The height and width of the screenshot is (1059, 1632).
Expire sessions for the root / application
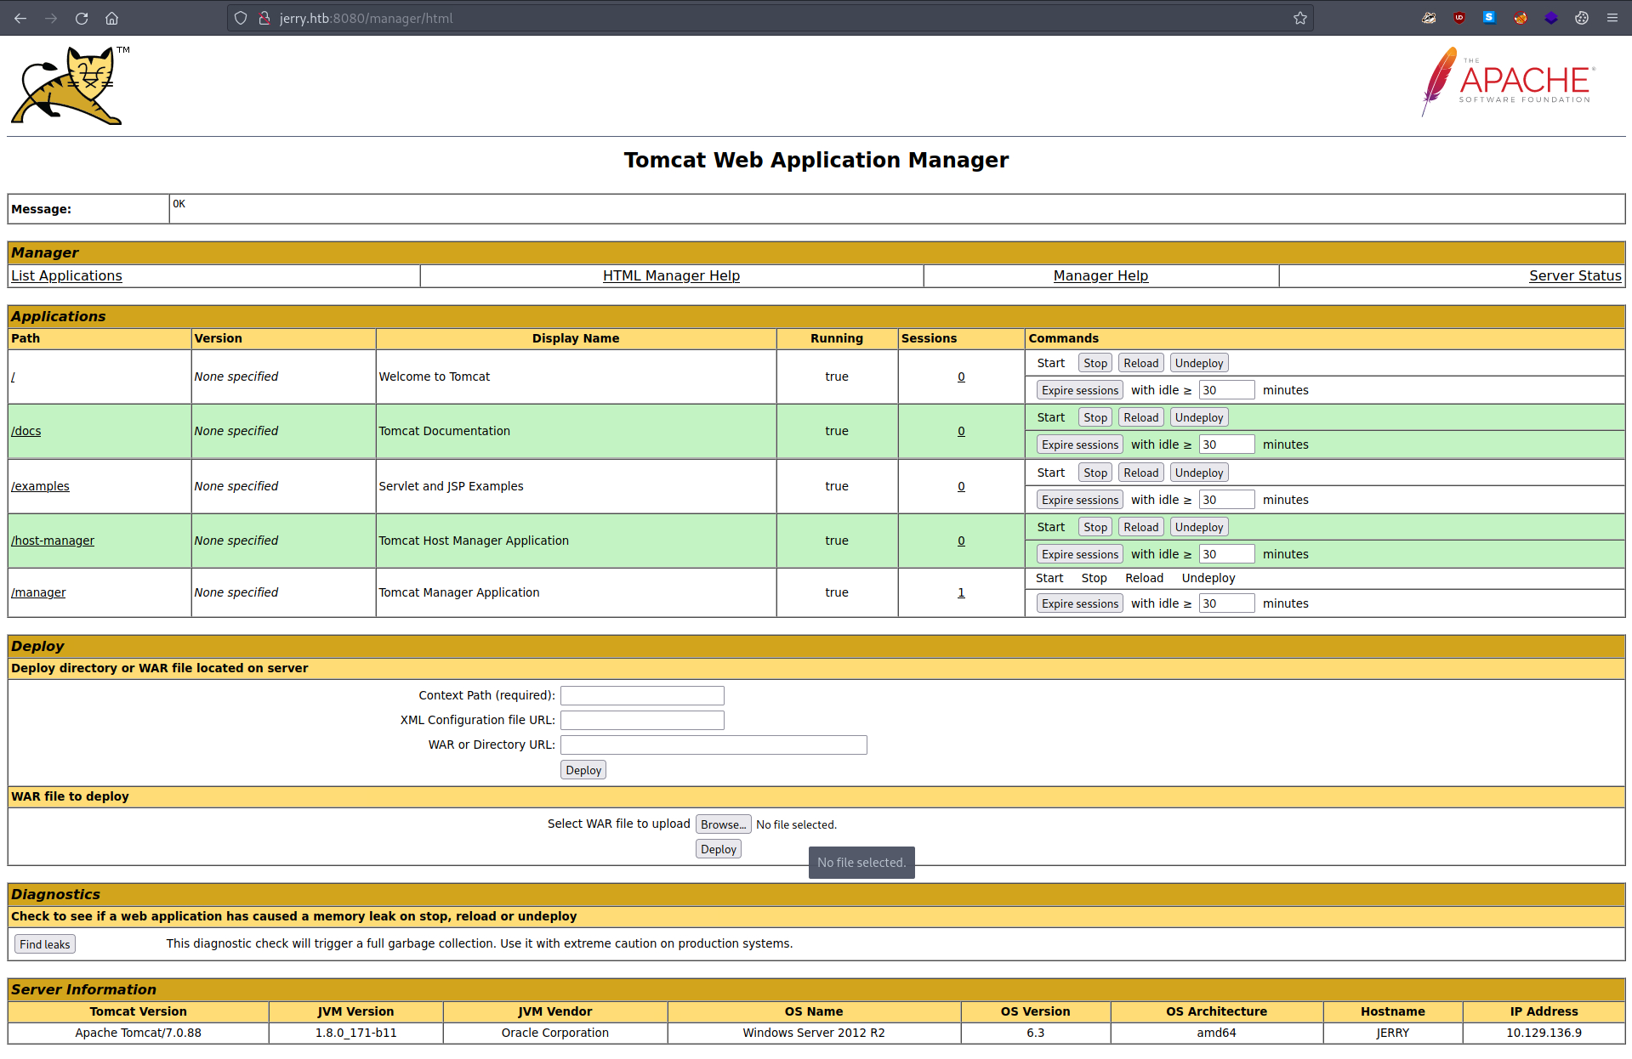(x=1080, y=390)
